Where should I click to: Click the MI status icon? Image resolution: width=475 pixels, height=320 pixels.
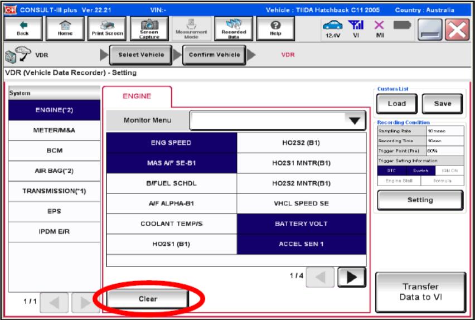380,29
